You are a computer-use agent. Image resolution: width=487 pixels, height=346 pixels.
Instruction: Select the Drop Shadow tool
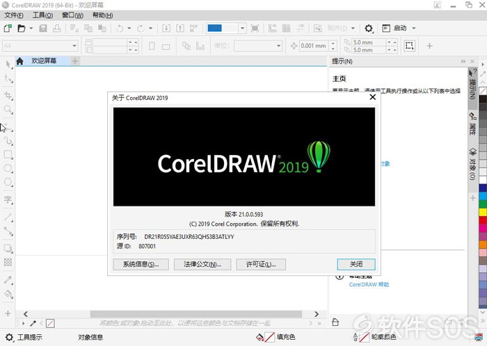[8, 248]
